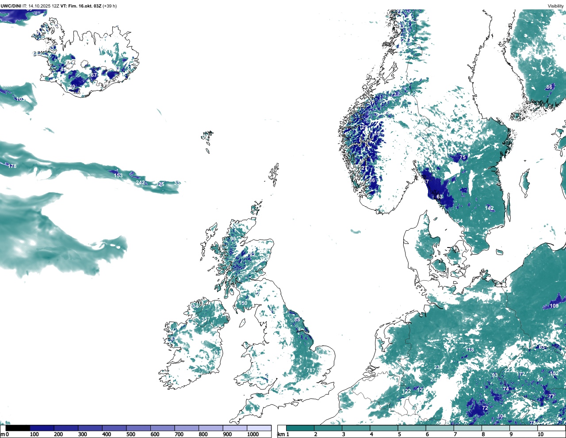Click the swatch between 9 and 10 km
The height and width of the screenshot is (438, 566).
pyautogui.click(x=524, y=428)
